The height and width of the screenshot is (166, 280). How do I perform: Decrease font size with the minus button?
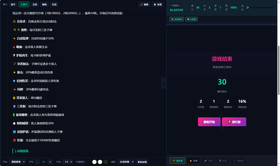37,162
